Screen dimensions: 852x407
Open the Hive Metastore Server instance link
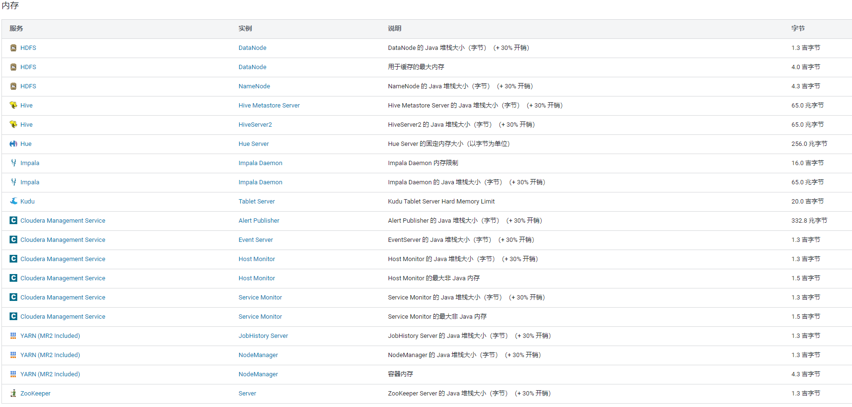(x=269, y=106)
